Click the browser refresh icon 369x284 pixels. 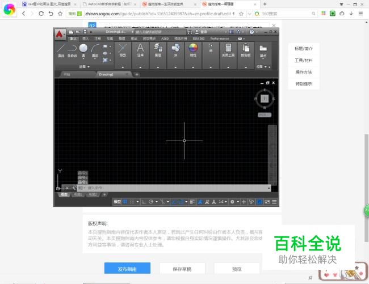pos(41,14)
